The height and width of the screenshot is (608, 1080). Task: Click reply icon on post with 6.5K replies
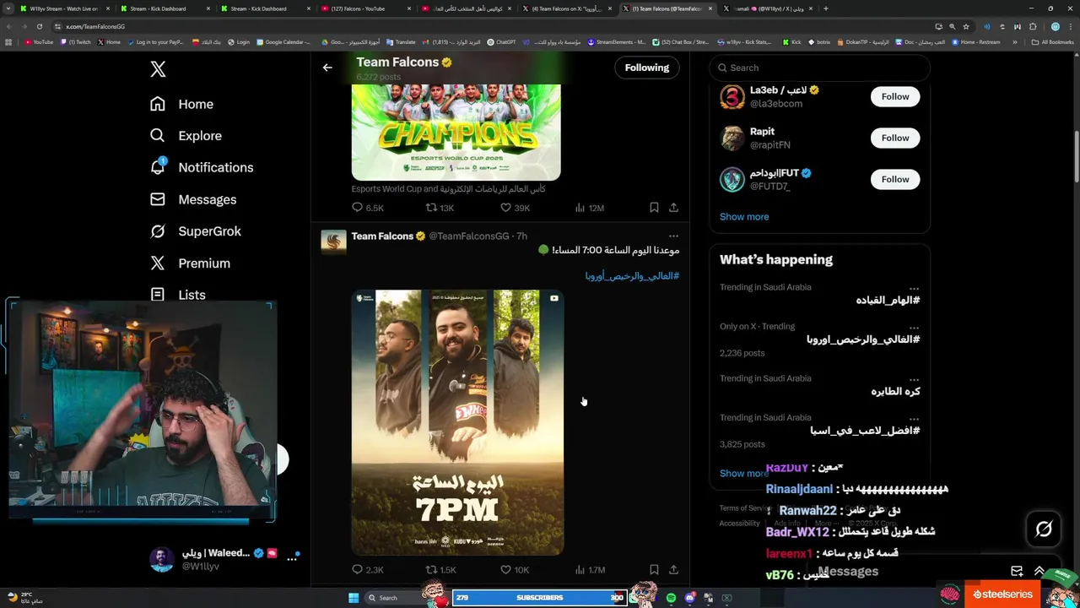tap(357, 208)
